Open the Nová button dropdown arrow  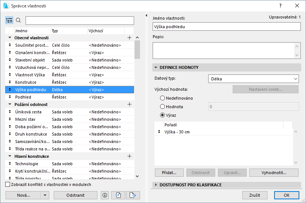[x=45, y=195]
